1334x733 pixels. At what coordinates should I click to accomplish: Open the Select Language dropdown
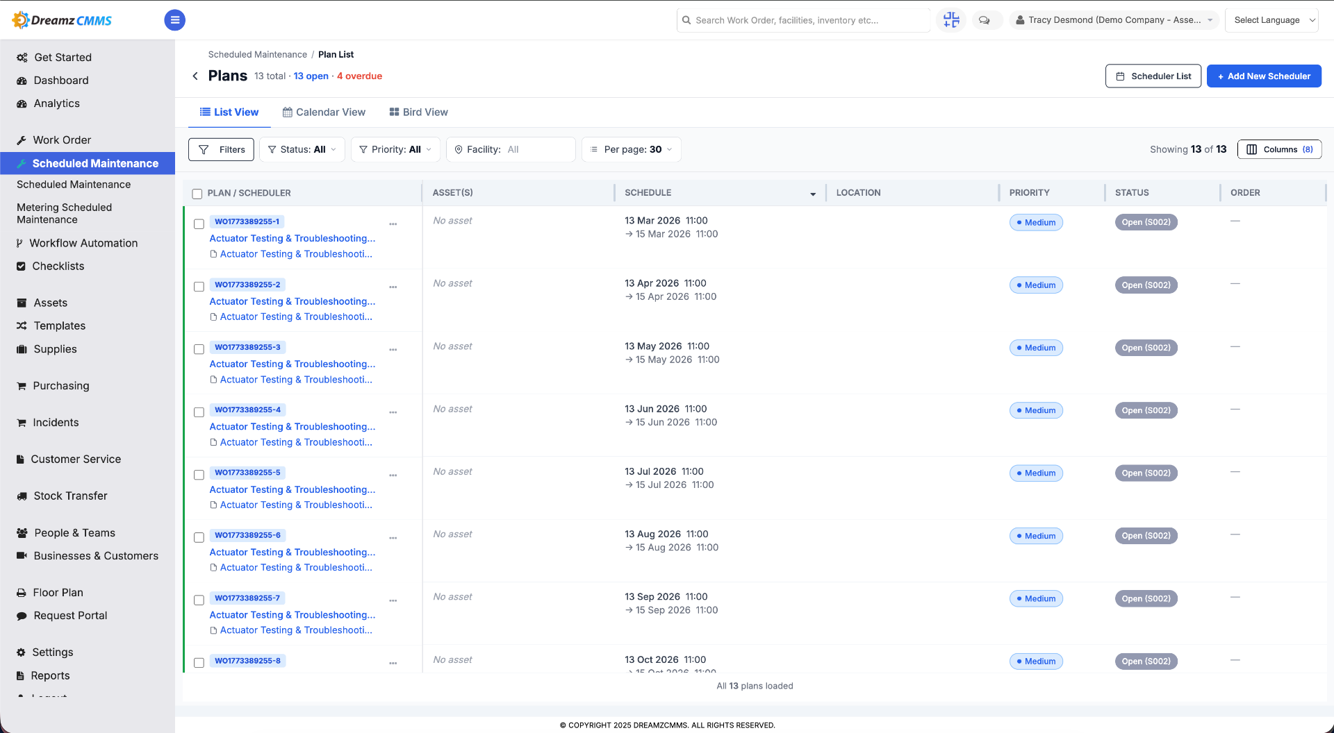click(1273, 20)
